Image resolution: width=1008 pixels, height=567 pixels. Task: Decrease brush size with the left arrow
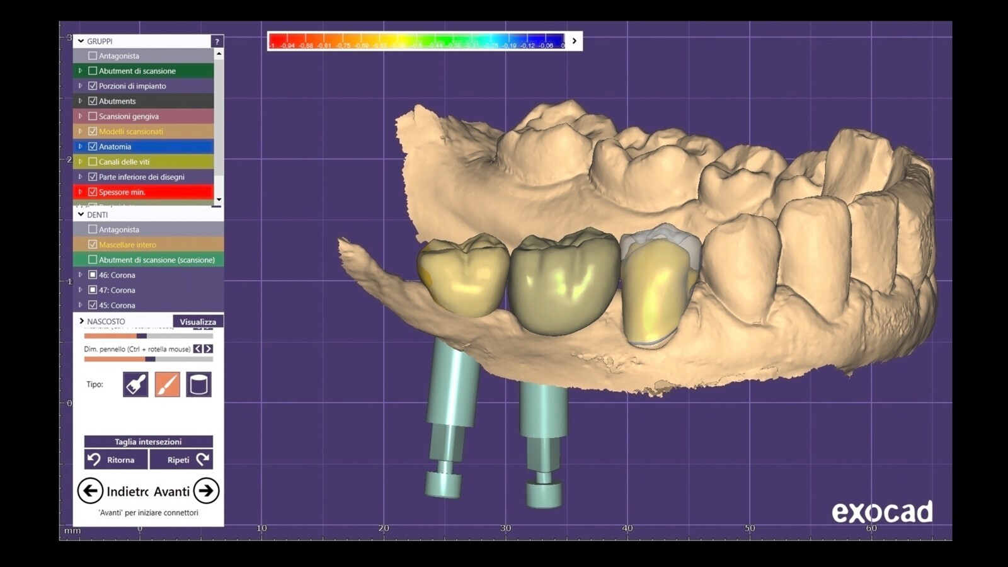click(x=197, y=349)
